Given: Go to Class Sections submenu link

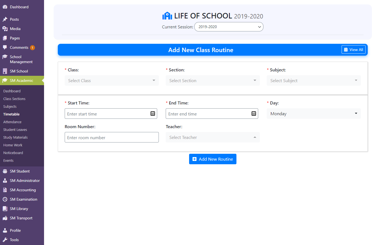Looking at the screenshot, I should coord(14,99).
